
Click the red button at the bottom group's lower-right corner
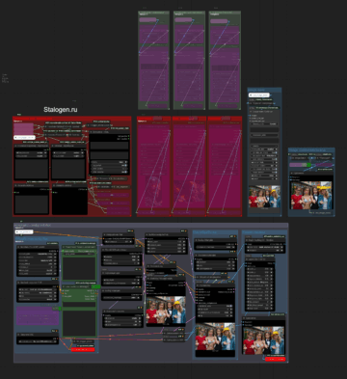click(x=276, y=359)
